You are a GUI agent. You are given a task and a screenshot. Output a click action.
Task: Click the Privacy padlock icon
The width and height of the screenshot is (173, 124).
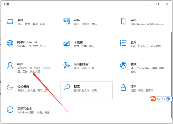click(123, 87)
